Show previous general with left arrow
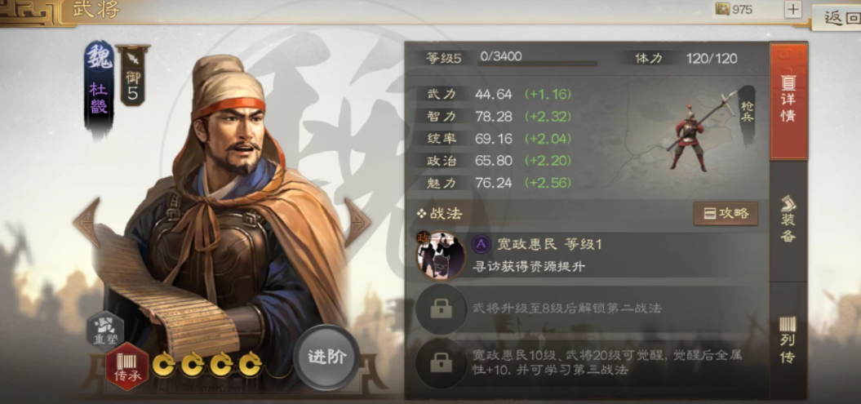The image size is (861, 404). [x=87, y=222]
